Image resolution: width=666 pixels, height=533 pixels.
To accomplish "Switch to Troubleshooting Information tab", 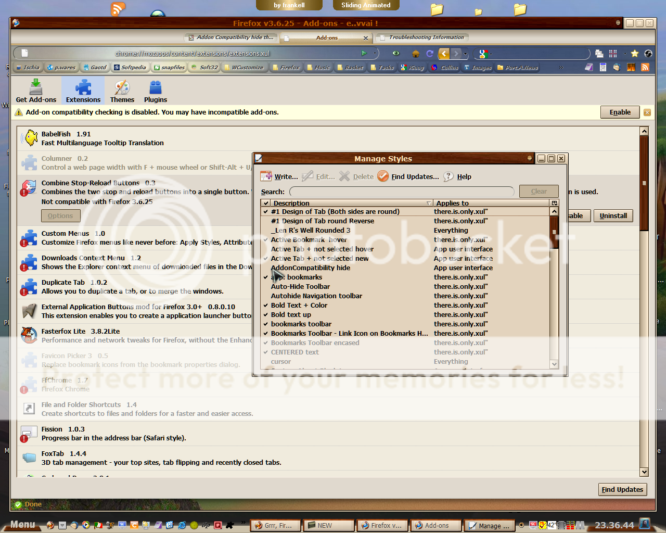I will (422, 37).
